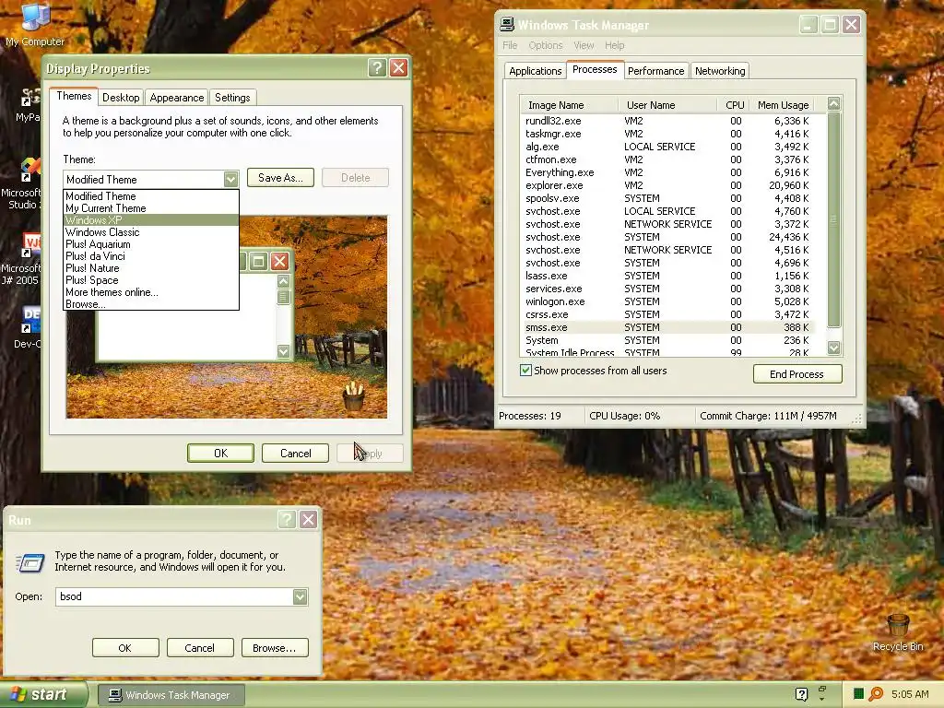The width and height of the screenshot is (944, 708).
Task: Click the Task Manager title bar icon
Action: tap(507, 24)
